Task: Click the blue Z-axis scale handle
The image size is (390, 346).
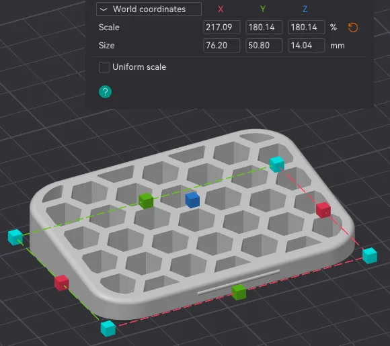Action: pyautogui.click(x=192, y=200)
